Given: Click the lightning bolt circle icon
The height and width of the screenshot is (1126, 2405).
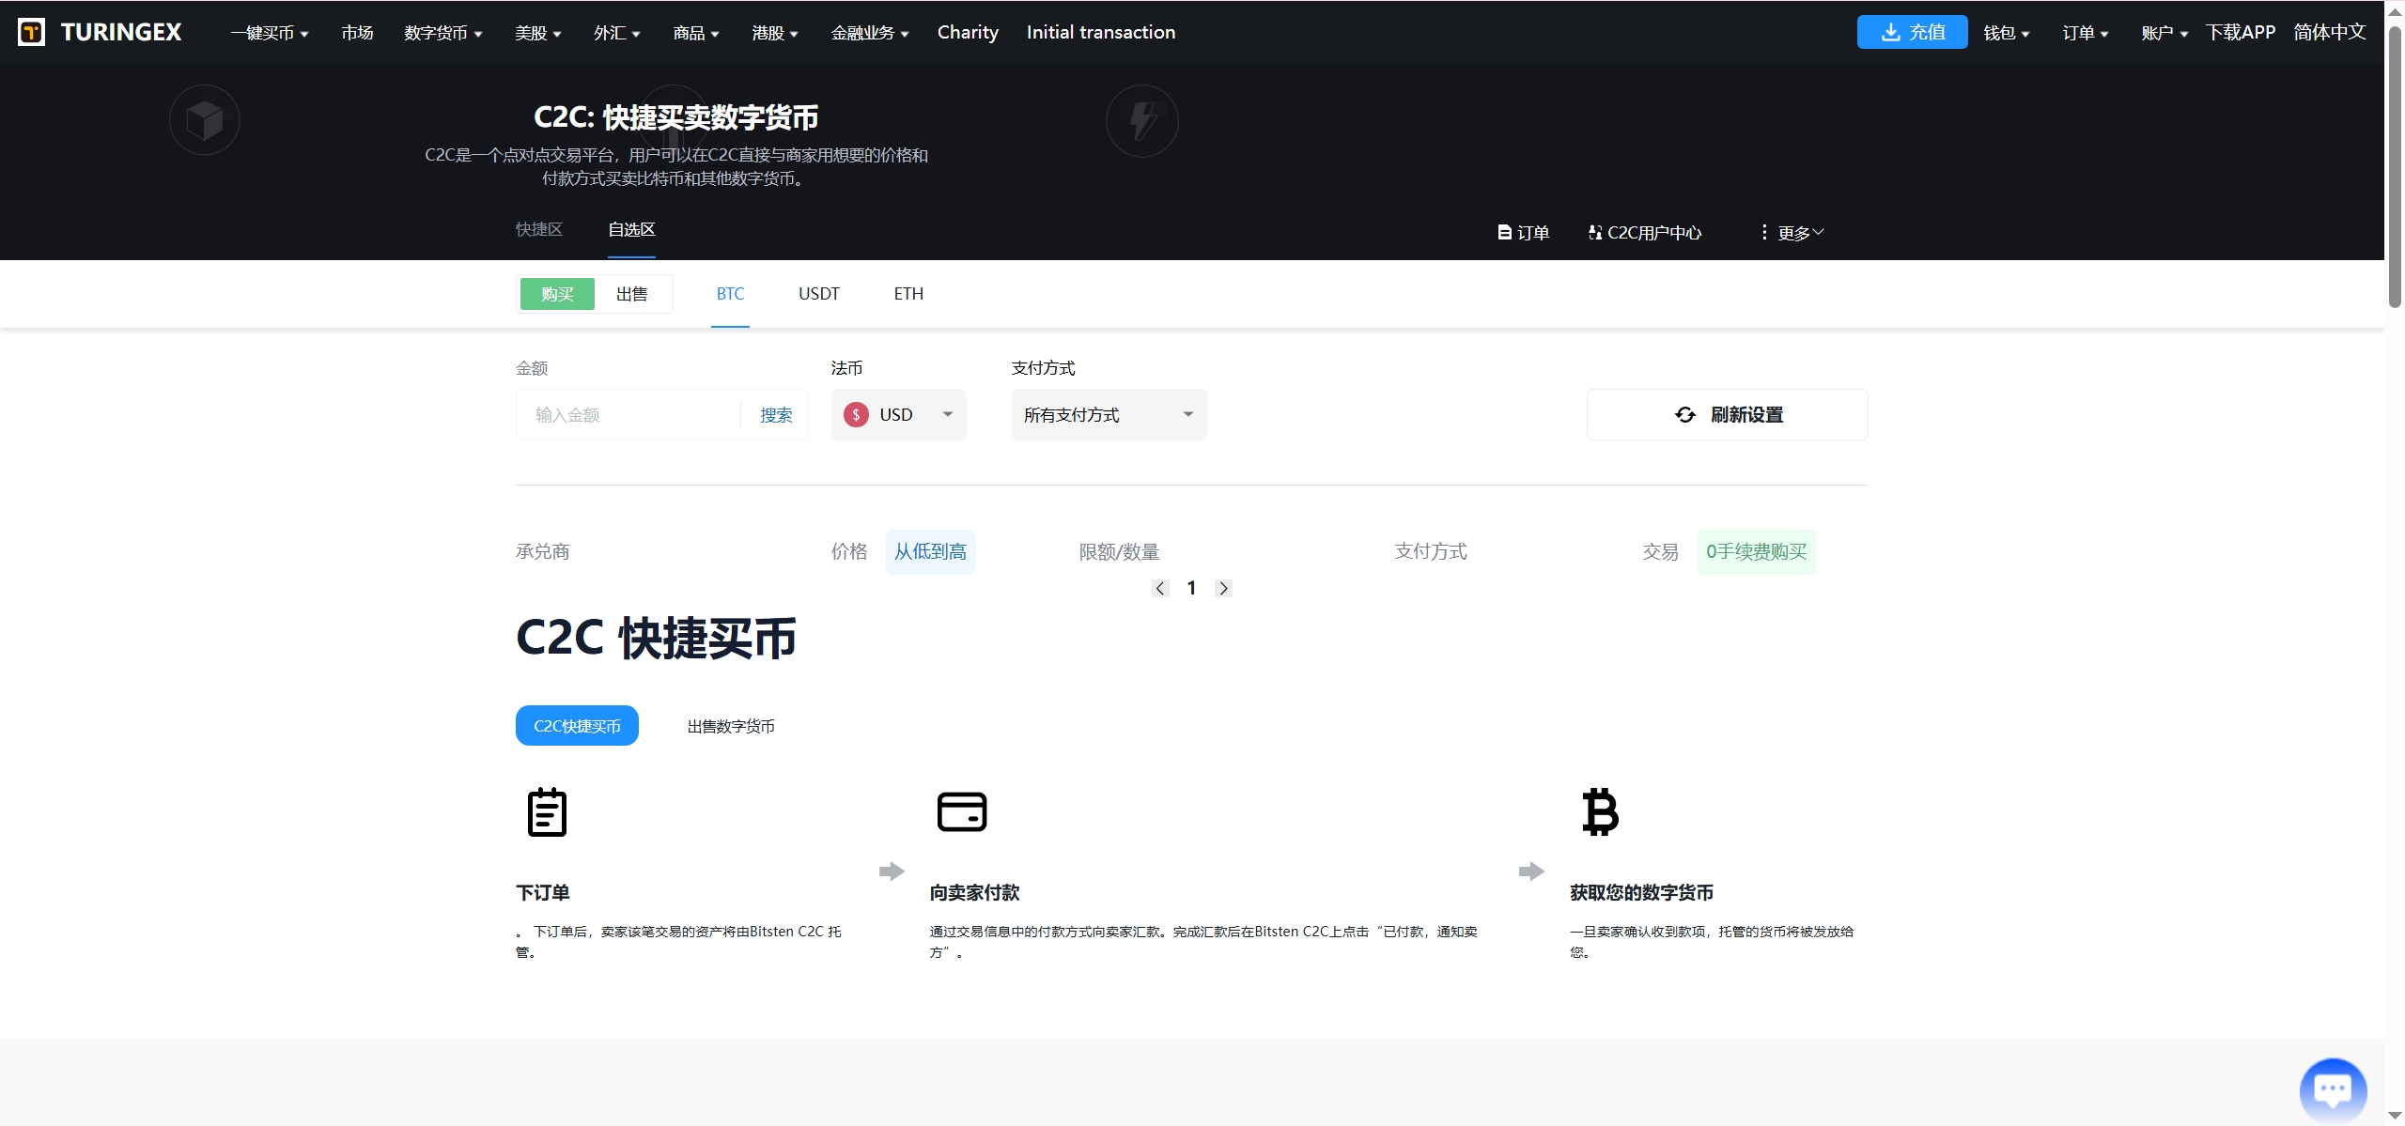Looking at the screenshot, I should pos(1142,120).
